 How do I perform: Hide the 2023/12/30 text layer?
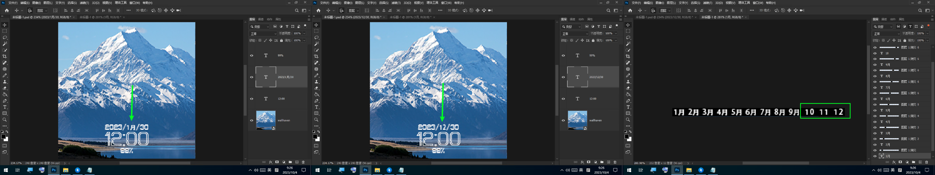563,77
